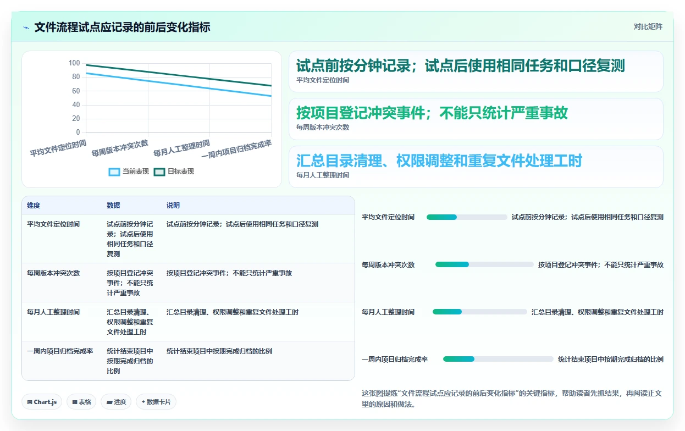Click the chart x-axis label 每月人工整理时间
The image size is (685, 431).
coord(182,148)
